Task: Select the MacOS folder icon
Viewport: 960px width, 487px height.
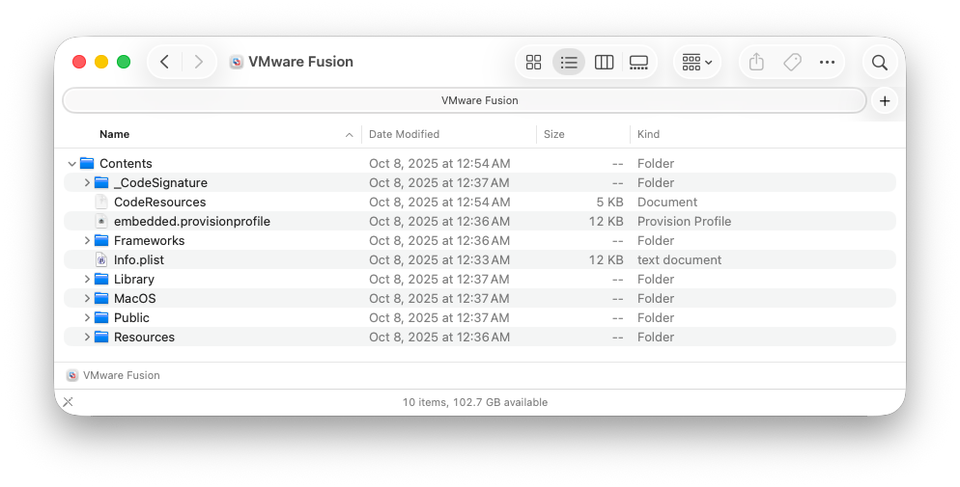Action: [x=101, y=298]
